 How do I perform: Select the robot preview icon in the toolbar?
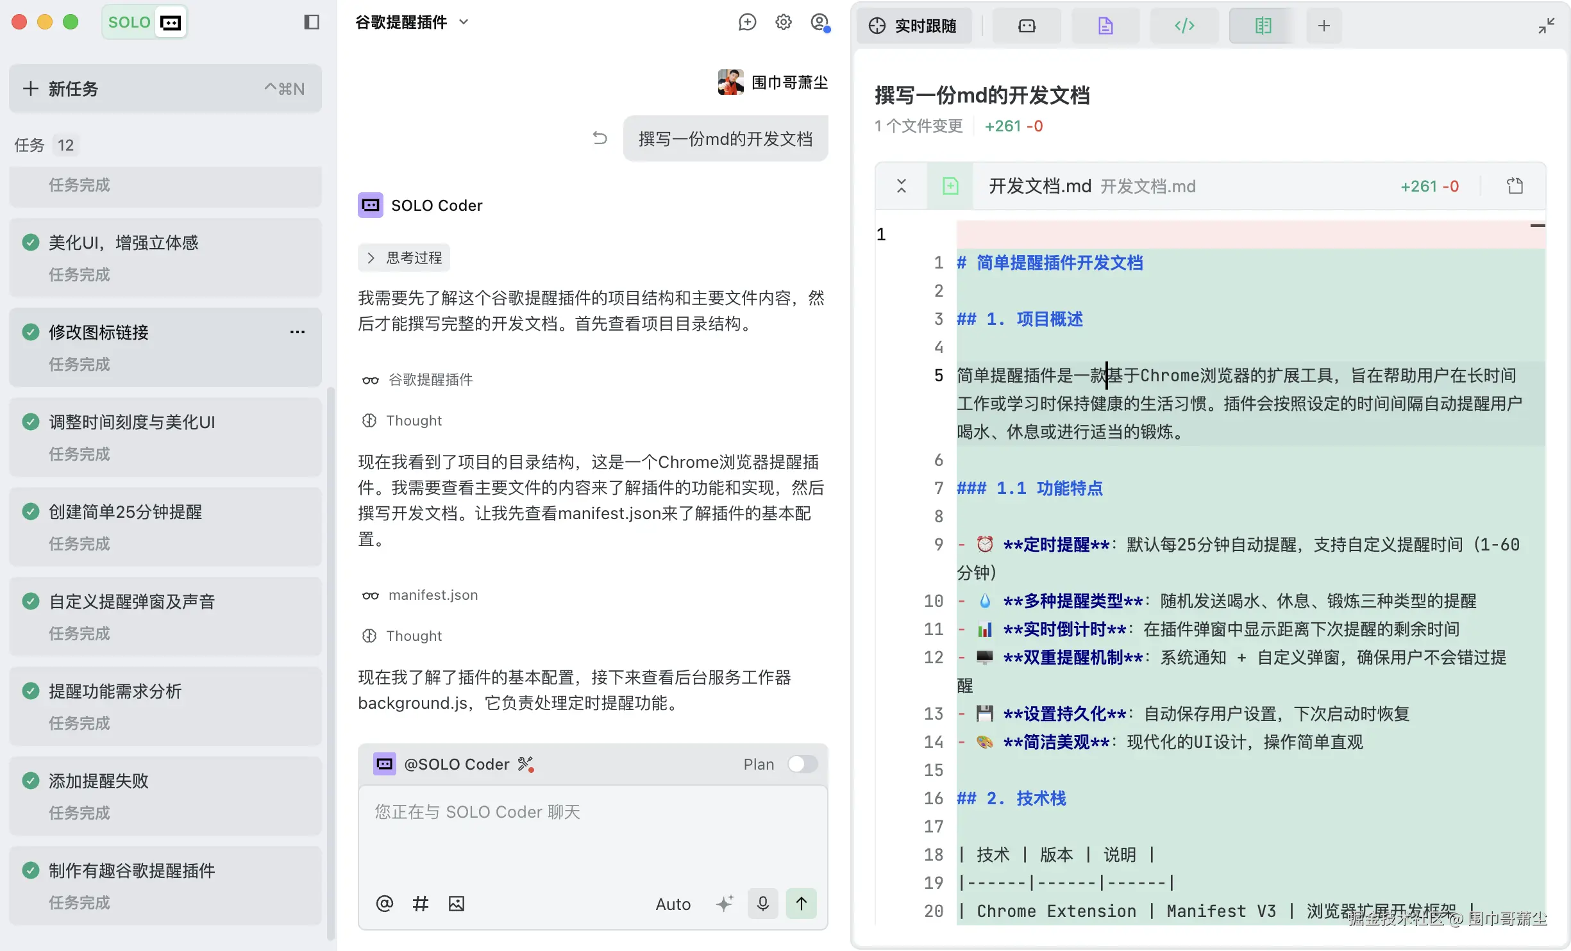click(x=1026, y=26)
